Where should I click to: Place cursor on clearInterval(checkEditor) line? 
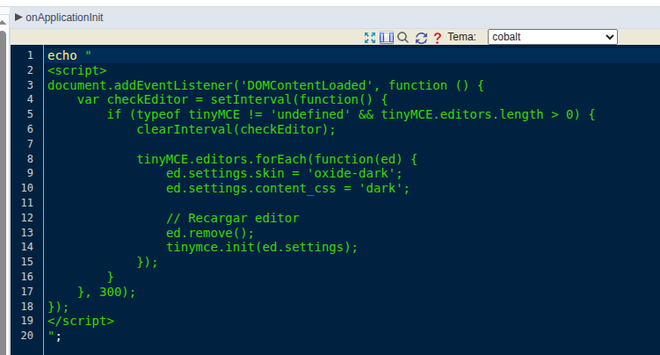pyautogui.click(x=236, y=129)
